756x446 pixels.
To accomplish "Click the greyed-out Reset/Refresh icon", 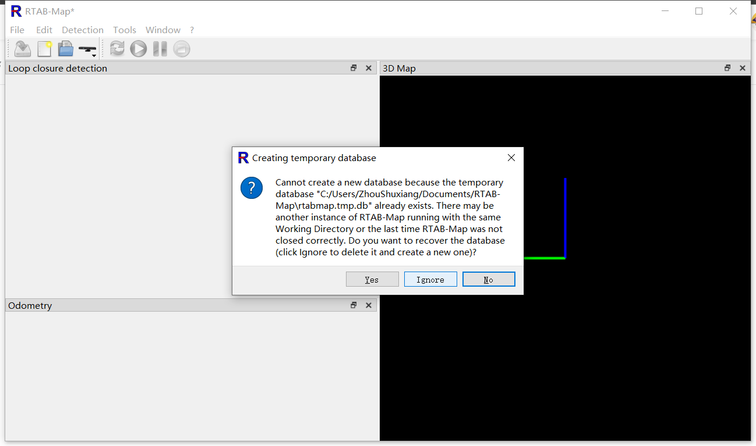I will [x=116, y=49].
